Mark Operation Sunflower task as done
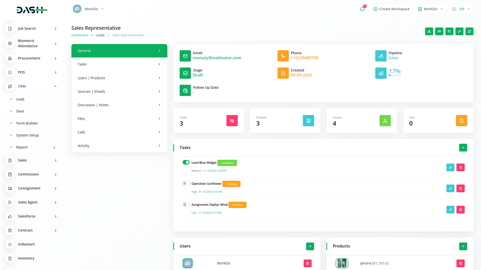The image size is (481, 270). [186, 183]
